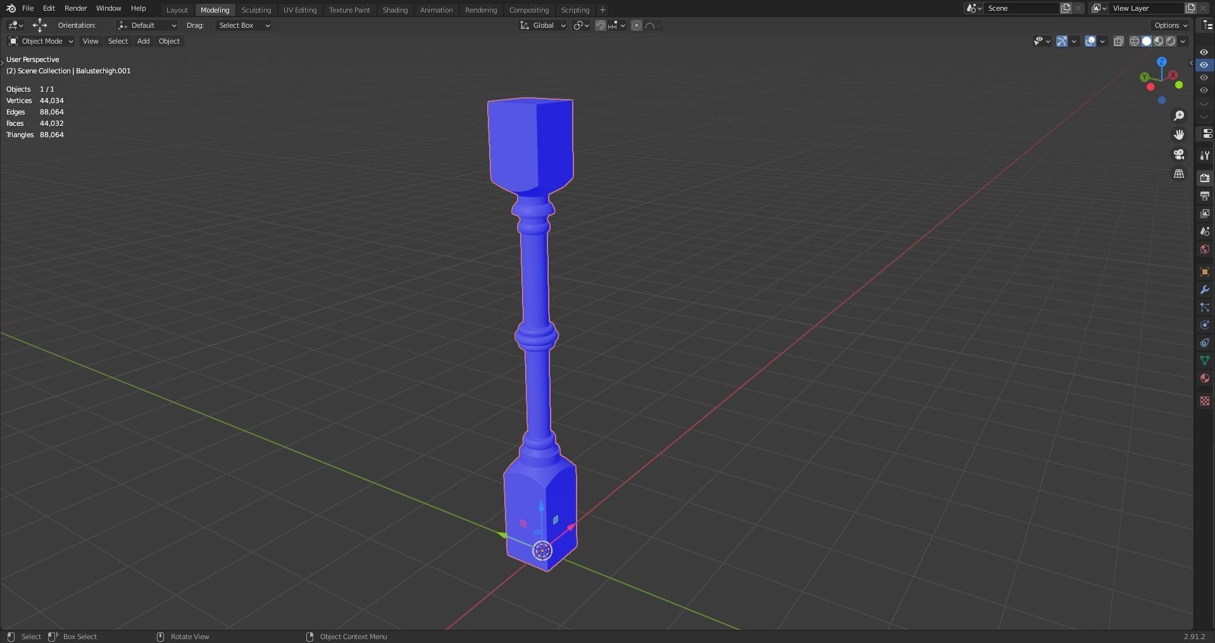Click Add View Layer copy icon
This screenshot has height=643, width=1215.
(x=1190, y=8)
